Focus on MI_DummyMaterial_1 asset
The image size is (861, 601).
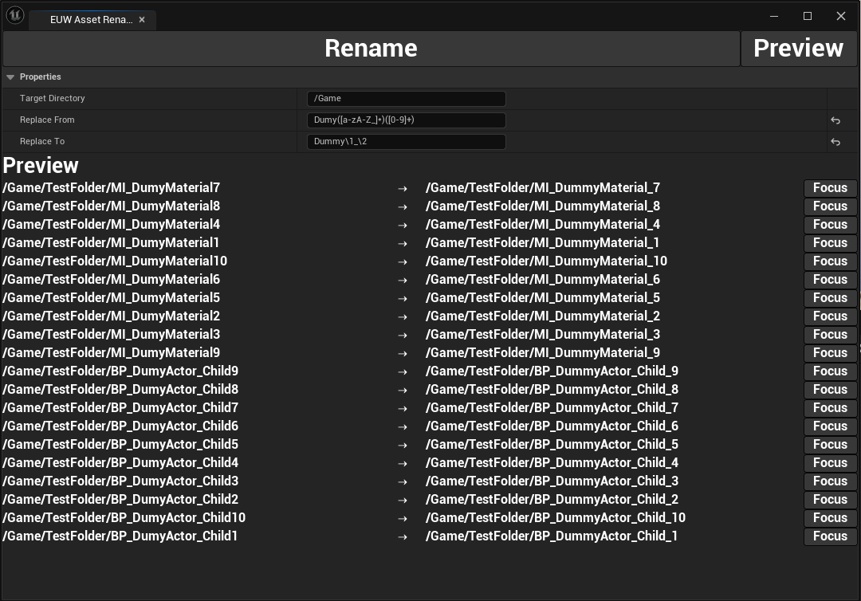[830, 242]
